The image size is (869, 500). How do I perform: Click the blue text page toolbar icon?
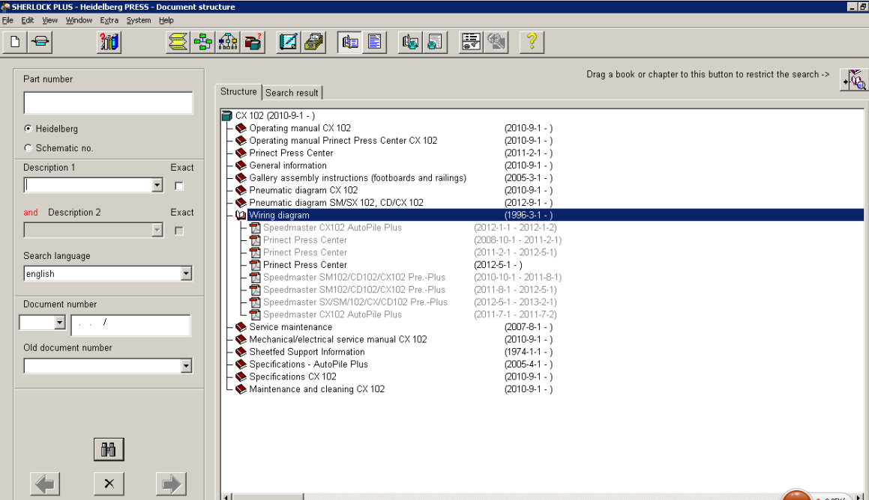(375, 42)
